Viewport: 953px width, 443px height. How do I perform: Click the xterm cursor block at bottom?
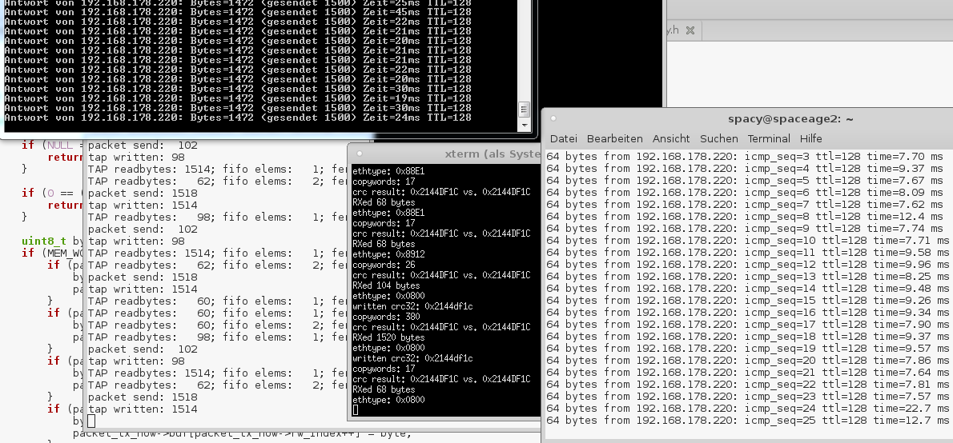(x=355, y=410)
